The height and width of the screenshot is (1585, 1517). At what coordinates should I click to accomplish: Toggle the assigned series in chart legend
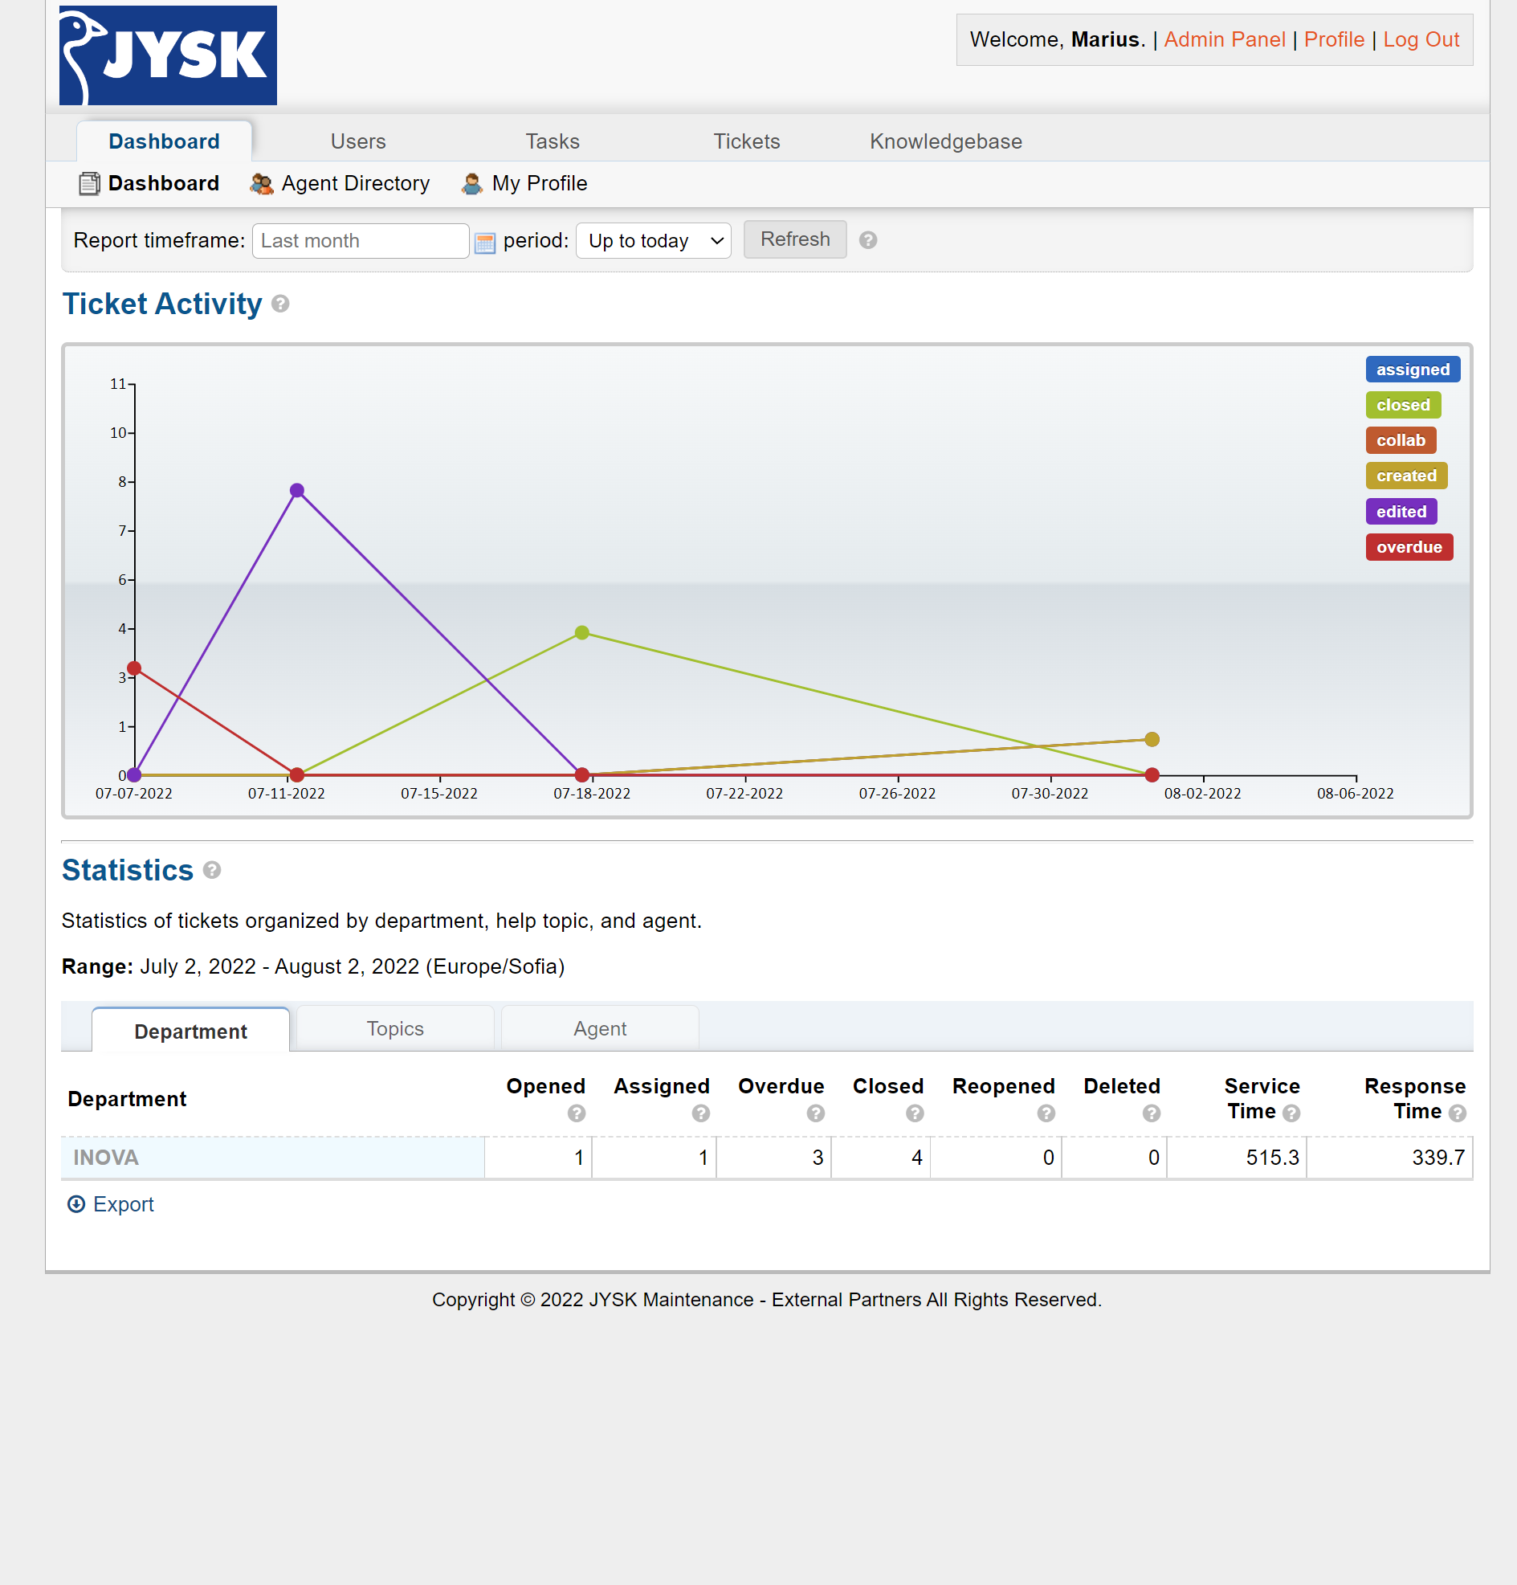(x=1412, y=370)
